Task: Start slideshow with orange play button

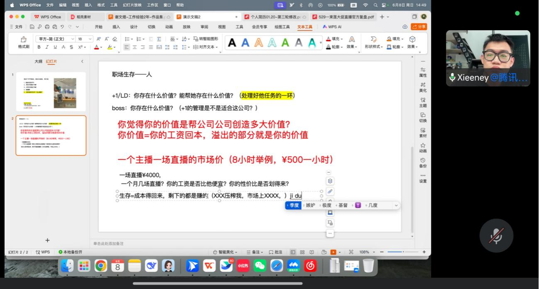Action: (x=333, y=252)
